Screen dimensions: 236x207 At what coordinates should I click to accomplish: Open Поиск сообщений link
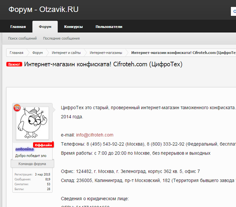click(22, 38)
